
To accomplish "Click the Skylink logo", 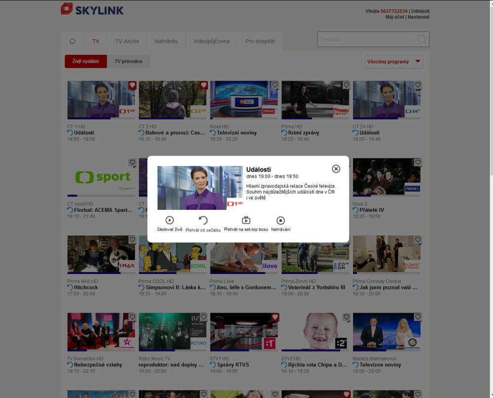I will coord(92,9).
